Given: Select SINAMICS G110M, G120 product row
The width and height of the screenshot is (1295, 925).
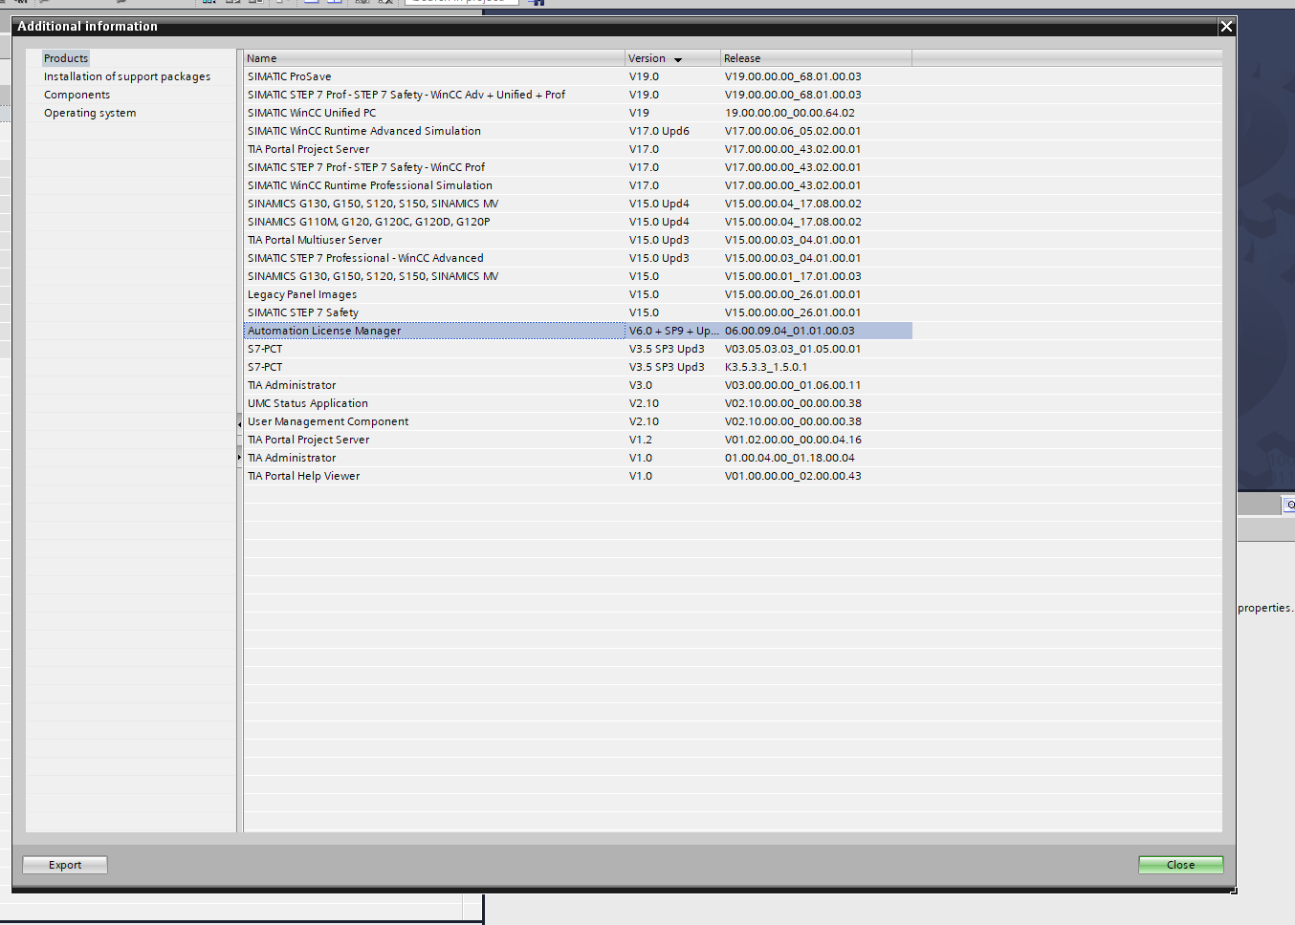Looking at the screenshot, I should point(578,222).
